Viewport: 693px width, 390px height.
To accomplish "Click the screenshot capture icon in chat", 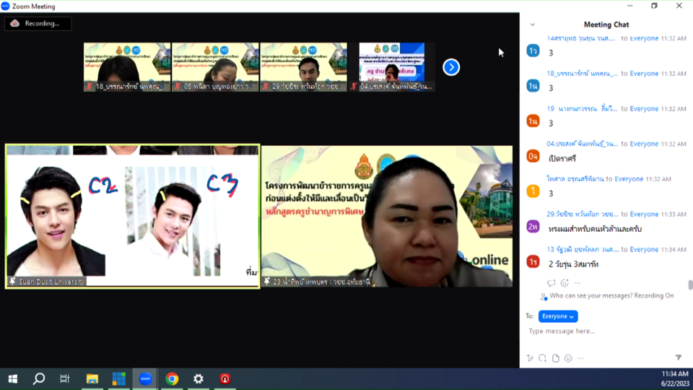I will [x=542, y=358].
